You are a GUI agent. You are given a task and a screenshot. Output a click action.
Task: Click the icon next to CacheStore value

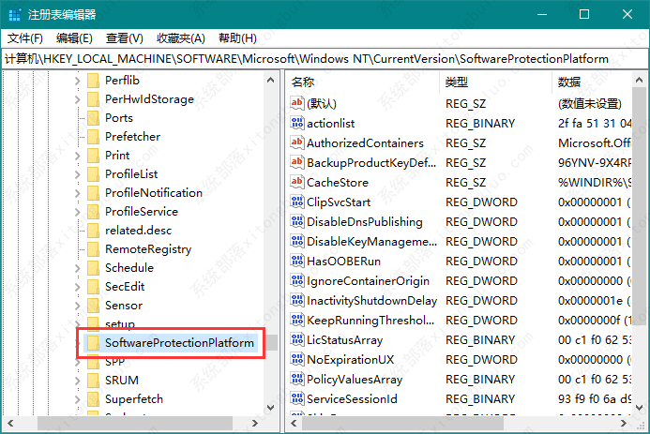[297, 183]
